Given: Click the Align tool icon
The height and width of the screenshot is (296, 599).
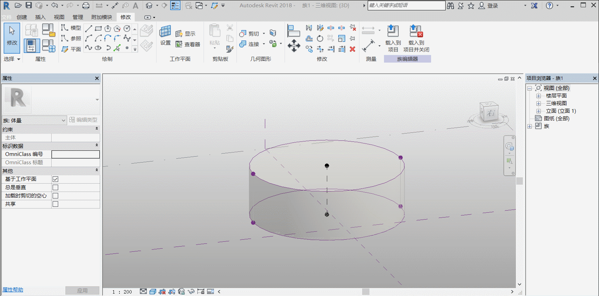Looking at the screenshot, I should [x=294, y=31].
